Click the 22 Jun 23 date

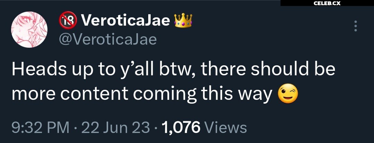click(116, 127)
